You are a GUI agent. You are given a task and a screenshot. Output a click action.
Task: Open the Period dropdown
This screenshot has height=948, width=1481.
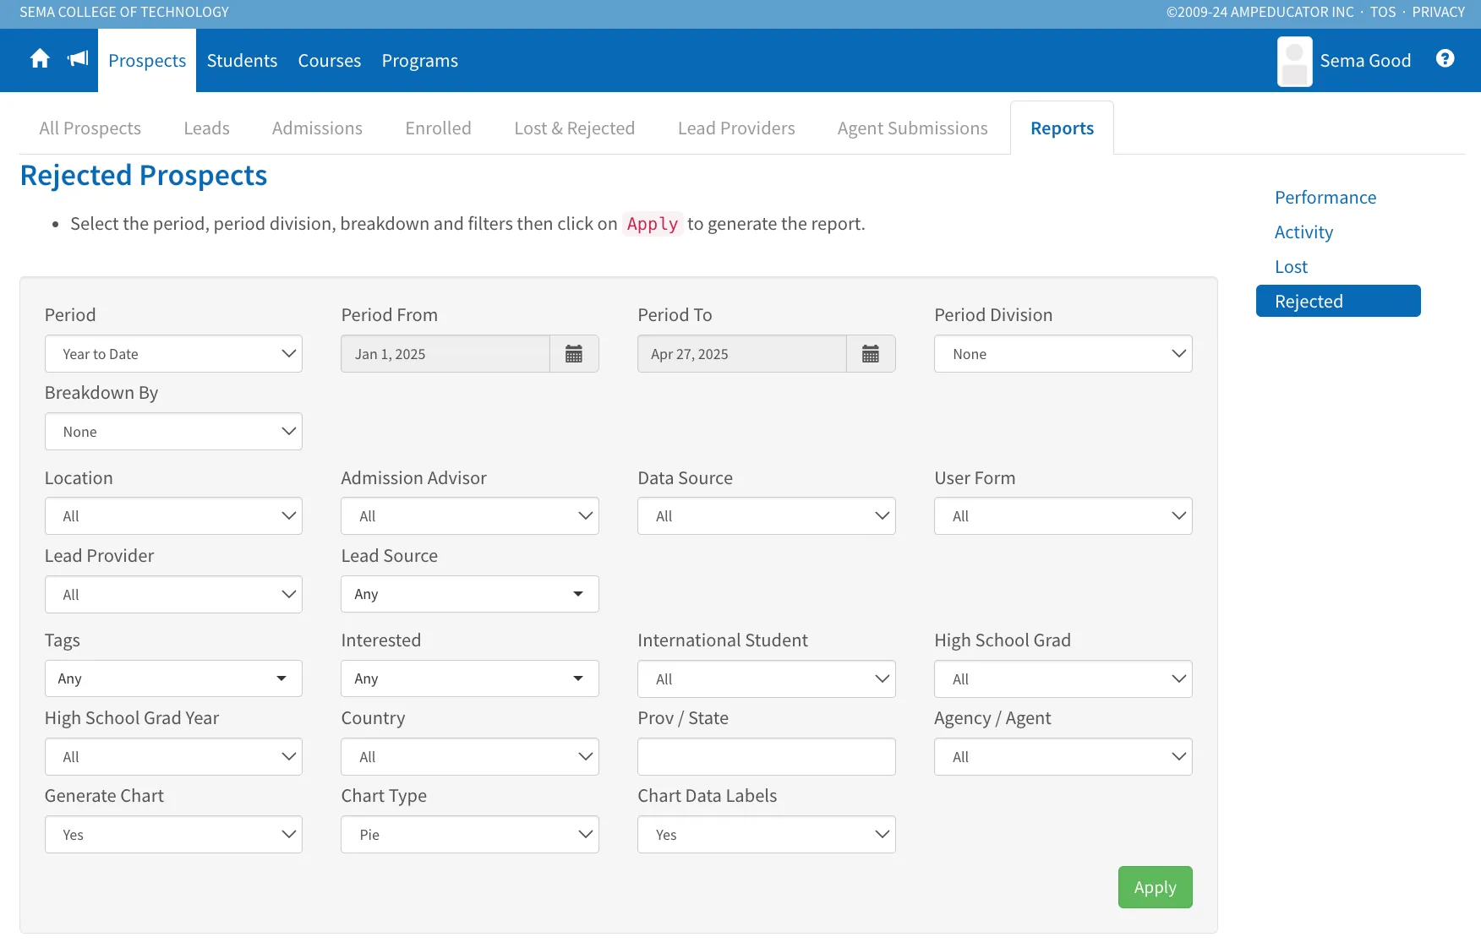coord(173,354)
